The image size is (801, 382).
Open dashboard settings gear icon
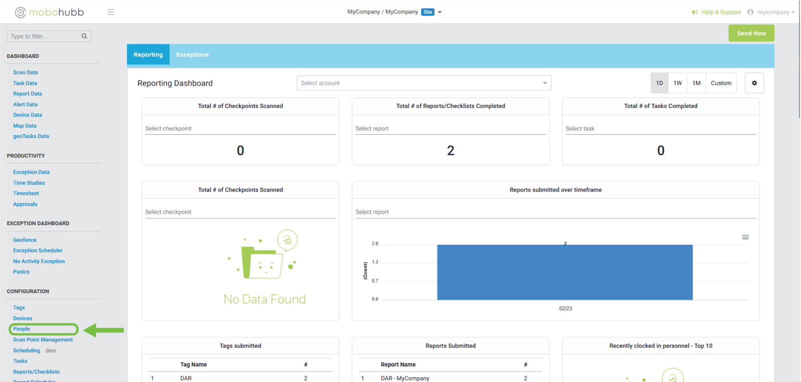pos(754,83)
